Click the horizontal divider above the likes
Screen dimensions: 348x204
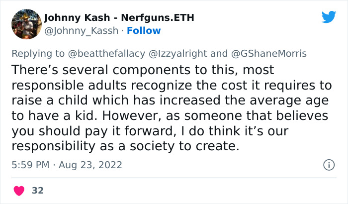pyautogui.click(x=174, y=178)
